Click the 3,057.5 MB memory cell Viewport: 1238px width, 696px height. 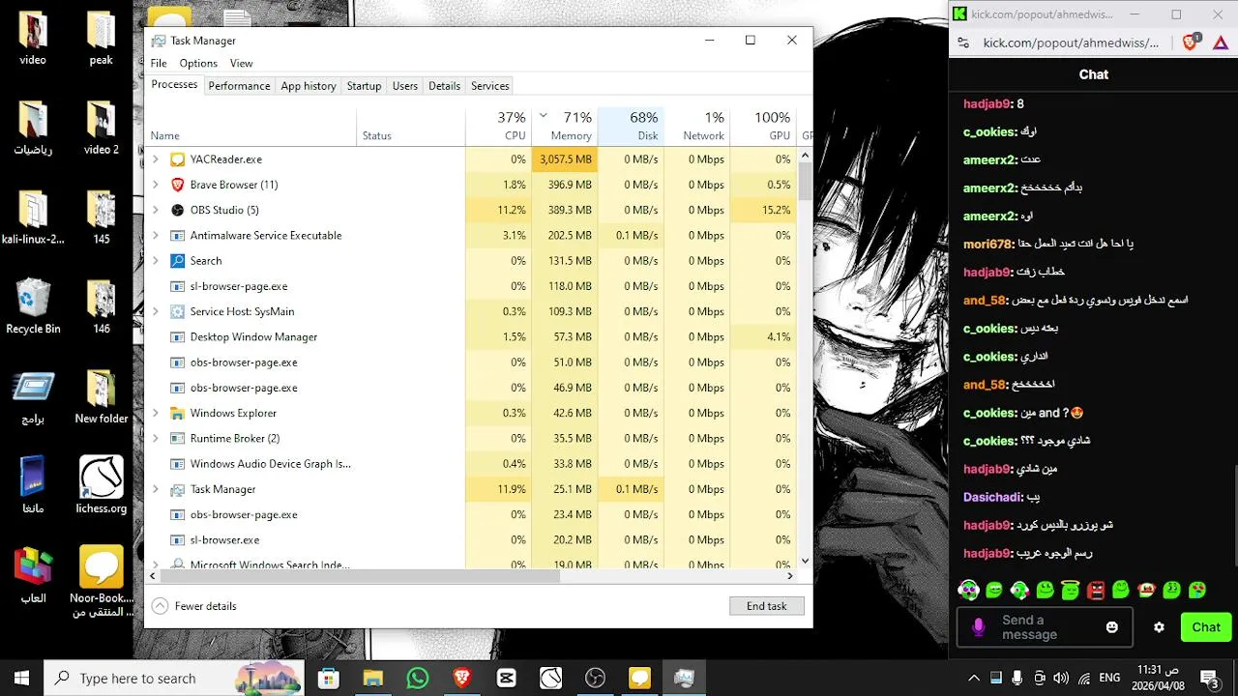click(565, 159)
